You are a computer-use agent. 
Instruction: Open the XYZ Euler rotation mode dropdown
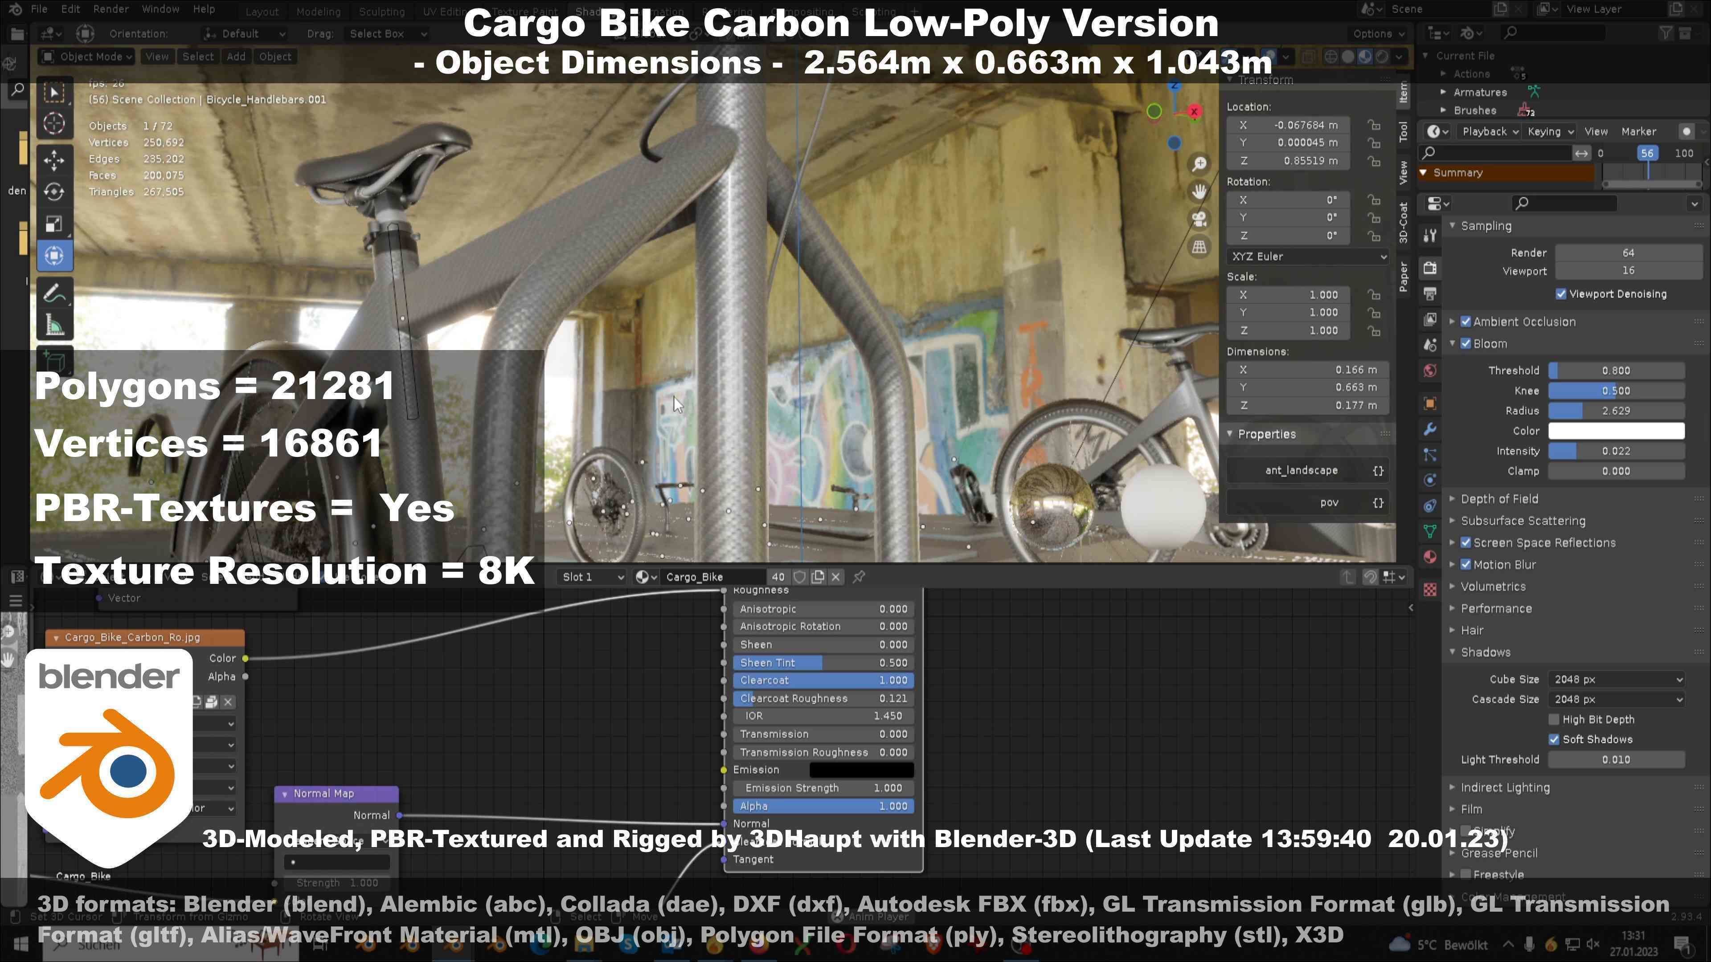point(1308,256)
